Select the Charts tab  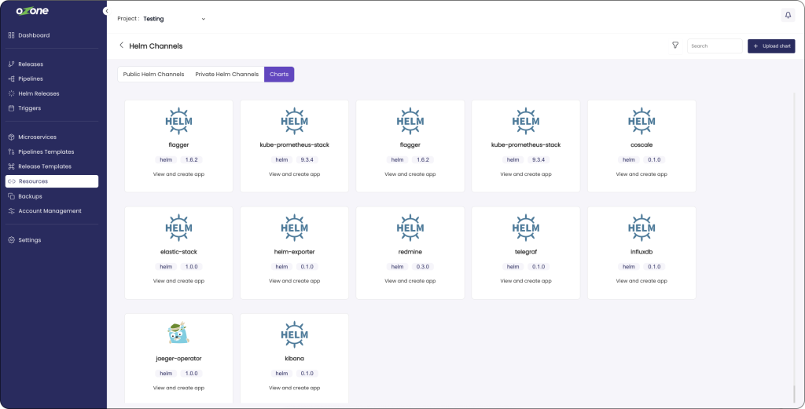click(279, 75)
